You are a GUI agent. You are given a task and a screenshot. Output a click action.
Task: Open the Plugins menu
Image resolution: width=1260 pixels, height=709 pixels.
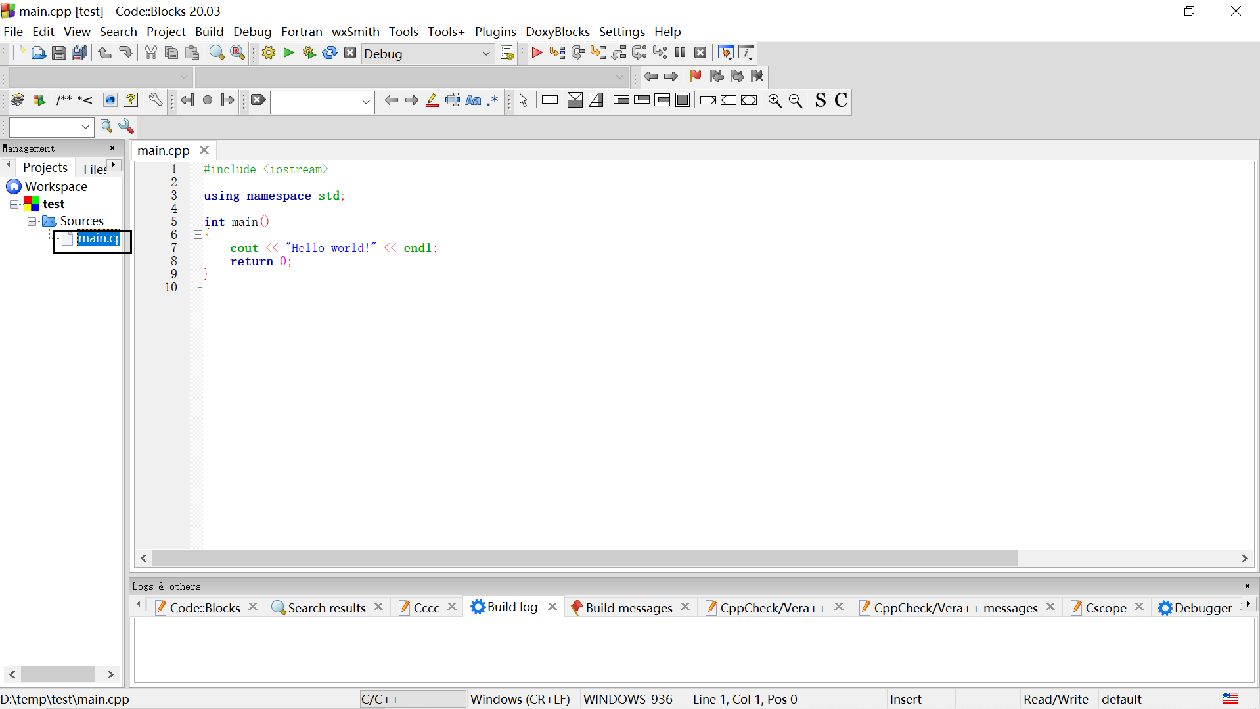click(x=495, y=32)
